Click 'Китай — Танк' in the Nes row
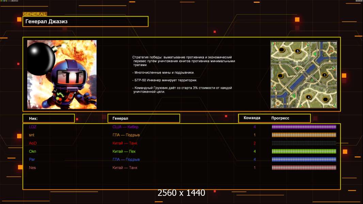Image resolution: width=363 pixels, height=204 pixels. [x=125, y=168]
